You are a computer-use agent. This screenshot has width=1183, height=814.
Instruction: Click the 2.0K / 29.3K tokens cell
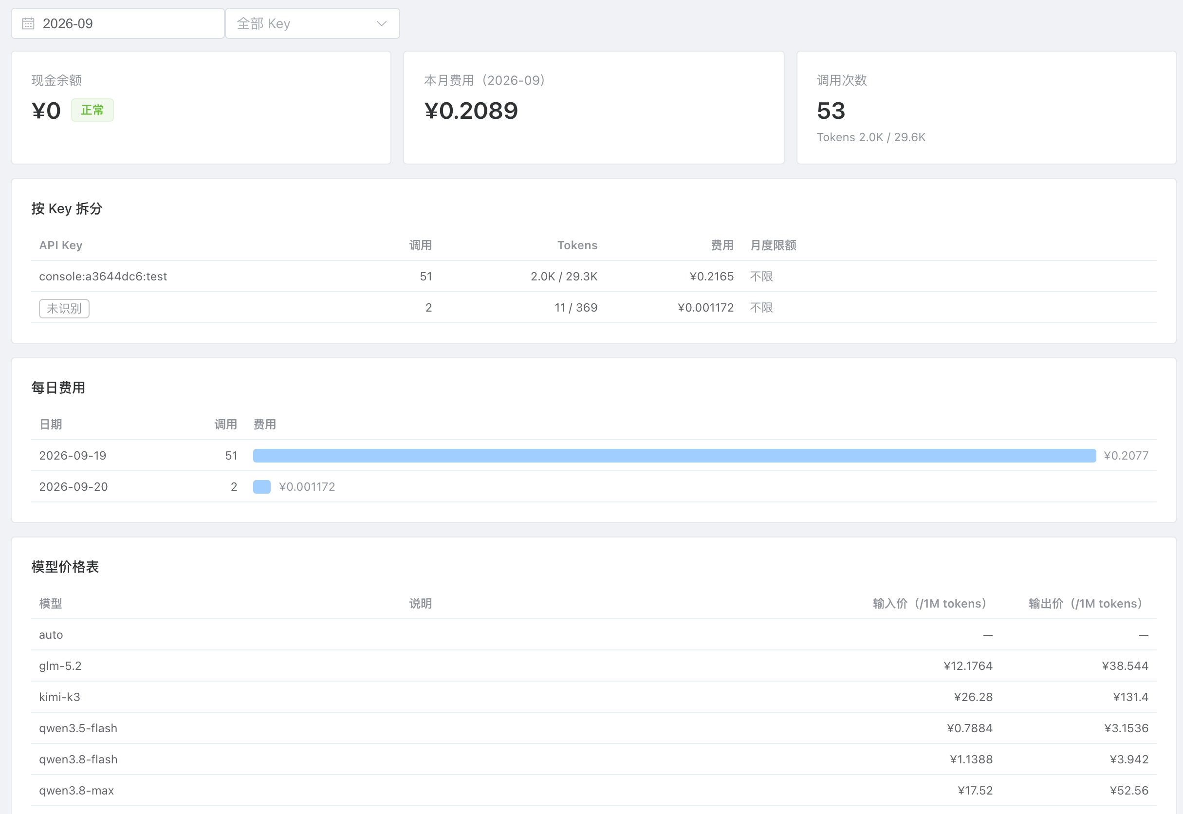564,277
